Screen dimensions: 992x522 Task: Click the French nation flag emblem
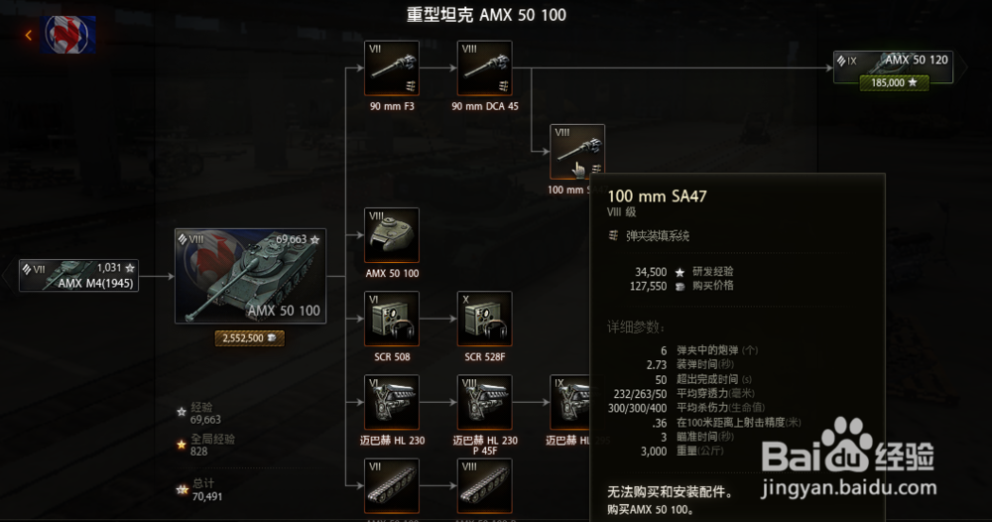68,35
